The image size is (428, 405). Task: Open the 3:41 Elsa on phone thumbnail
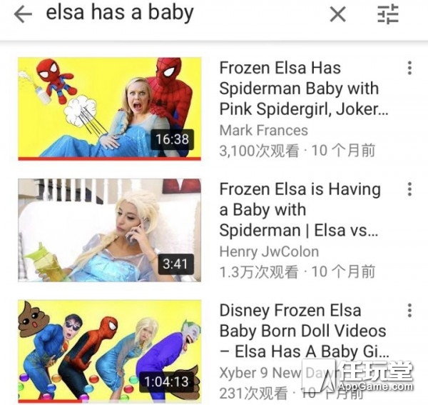(110, 230)
